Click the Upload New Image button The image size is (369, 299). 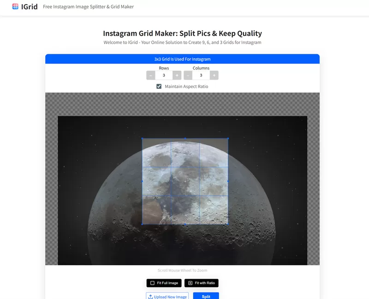(x=167, y=296)
